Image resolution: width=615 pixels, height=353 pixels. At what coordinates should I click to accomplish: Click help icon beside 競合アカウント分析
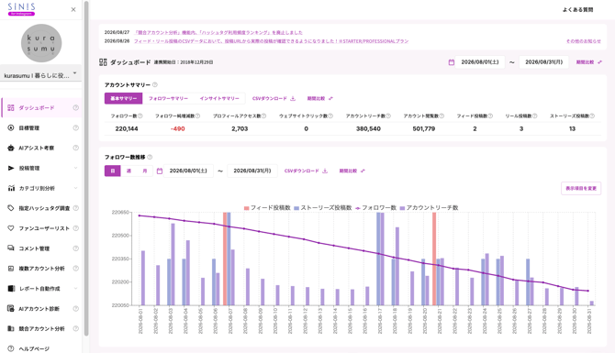(x=75, y=328)
